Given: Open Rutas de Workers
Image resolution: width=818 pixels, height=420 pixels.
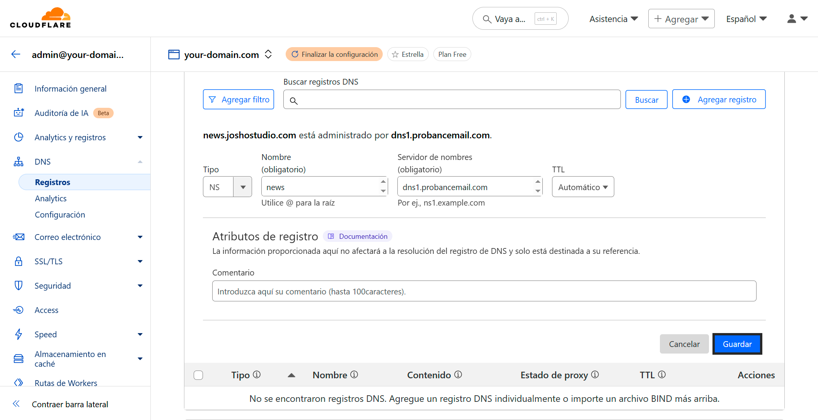Looking at the screenshot, I should (x=66, y=383).
